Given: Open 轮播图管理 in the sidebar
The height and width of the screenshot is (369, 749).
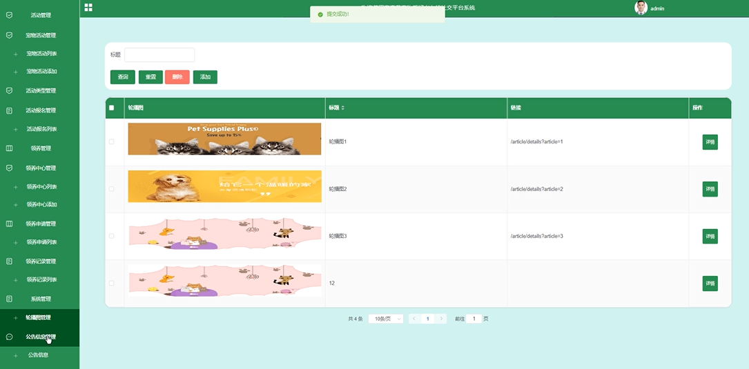Looking at the screenshot, I should (38, 317).
